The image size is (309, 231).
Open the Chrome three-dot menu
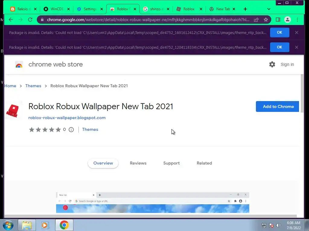297,20
